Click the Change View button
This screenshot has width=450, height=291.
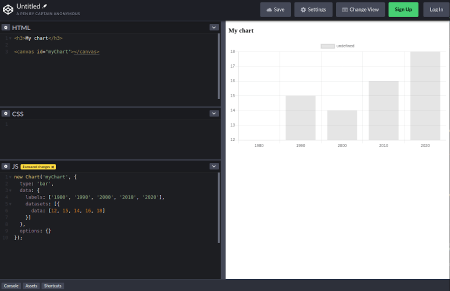[360, 9]
